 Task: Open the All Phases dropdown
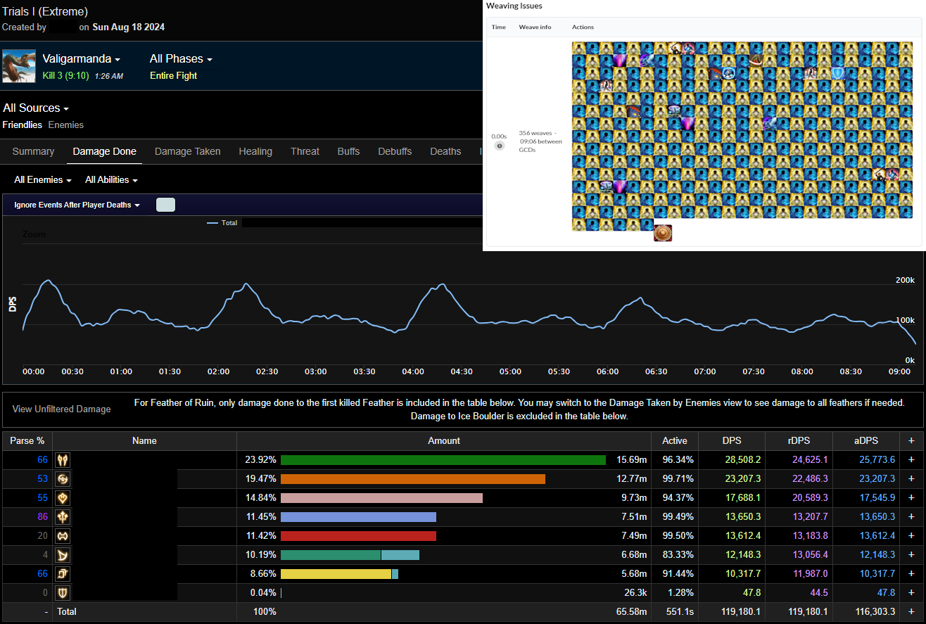(181, 59)
